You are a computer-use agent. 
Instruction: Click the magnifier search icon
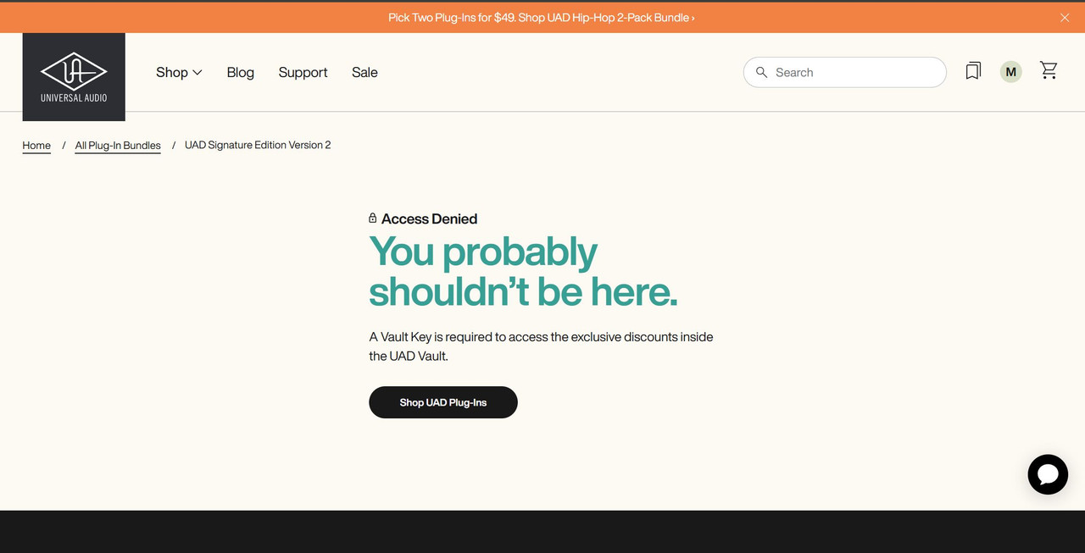[761, 73]
